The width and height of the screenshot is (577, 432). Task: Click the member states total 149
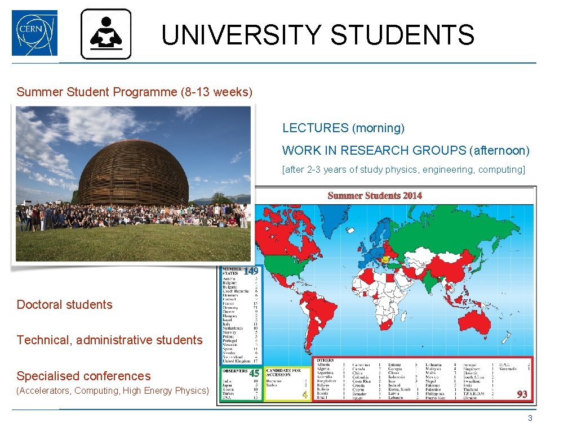click(x=251, y=271)
